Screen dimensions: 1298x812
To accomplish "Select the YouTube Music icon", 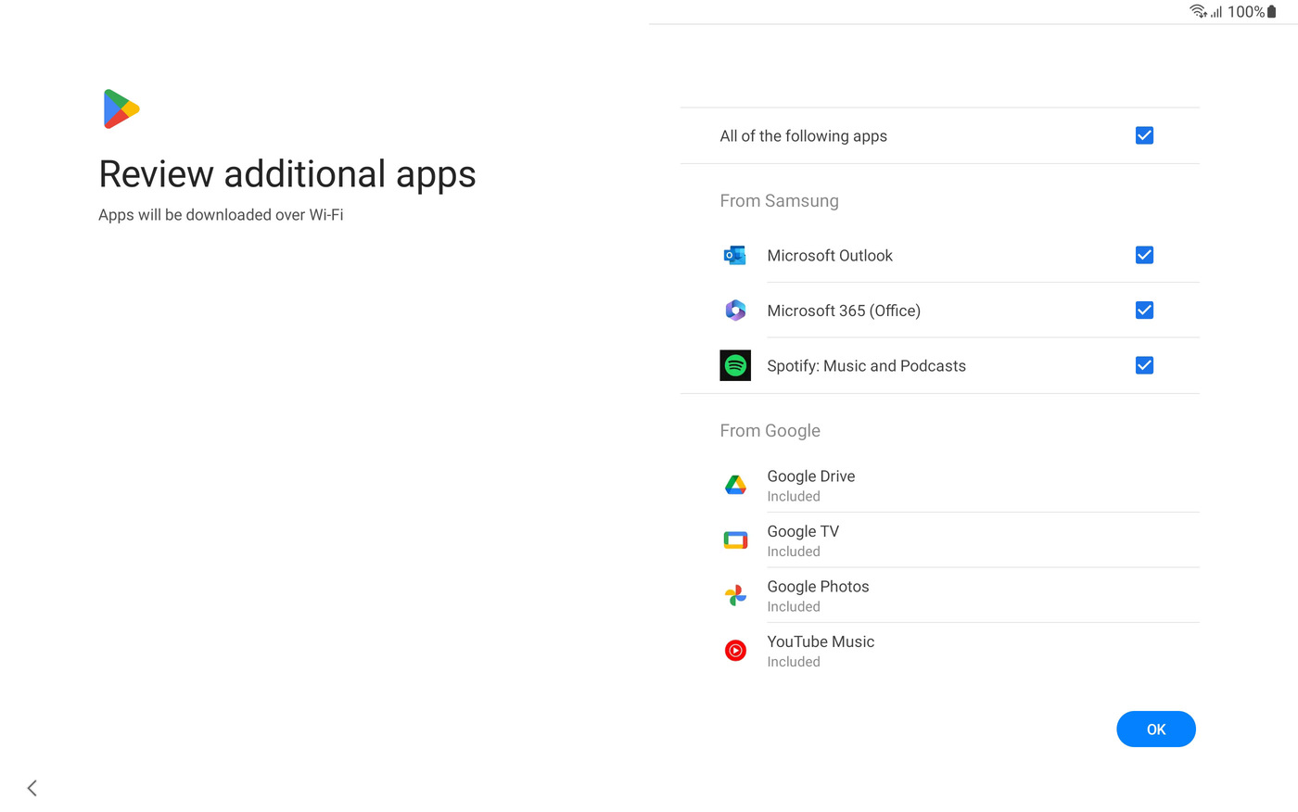I will (735, 650).
